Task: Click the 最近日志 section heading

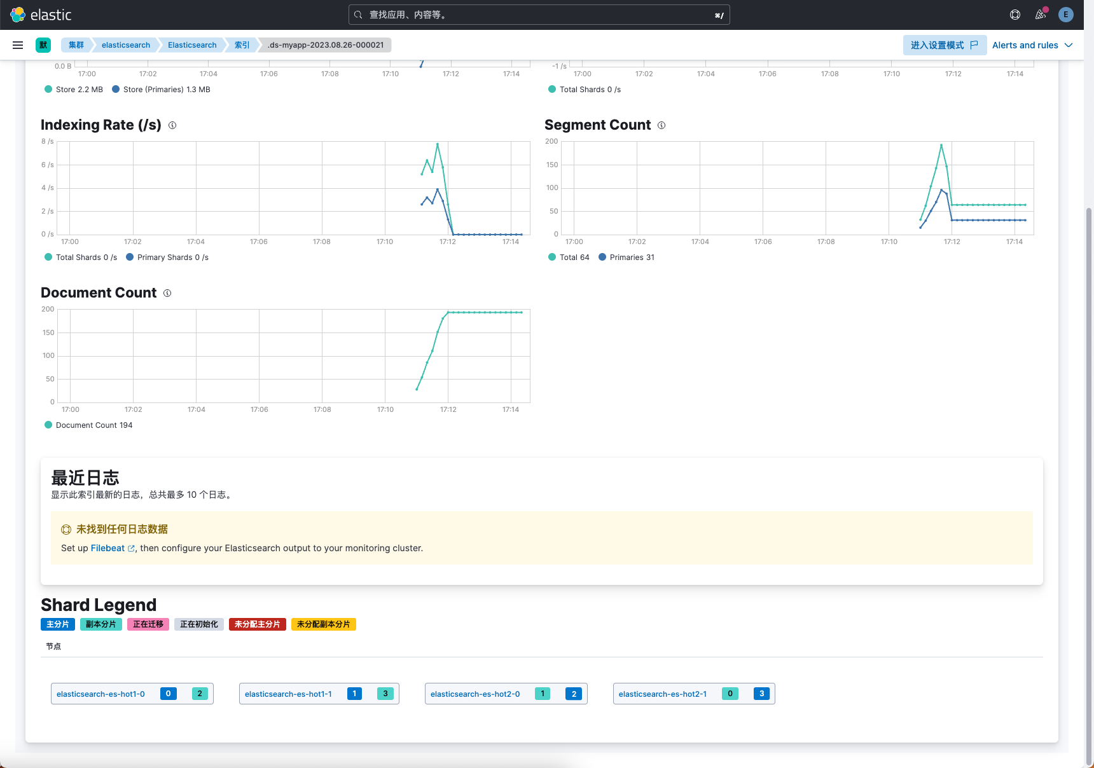Action: click(85, 477)
